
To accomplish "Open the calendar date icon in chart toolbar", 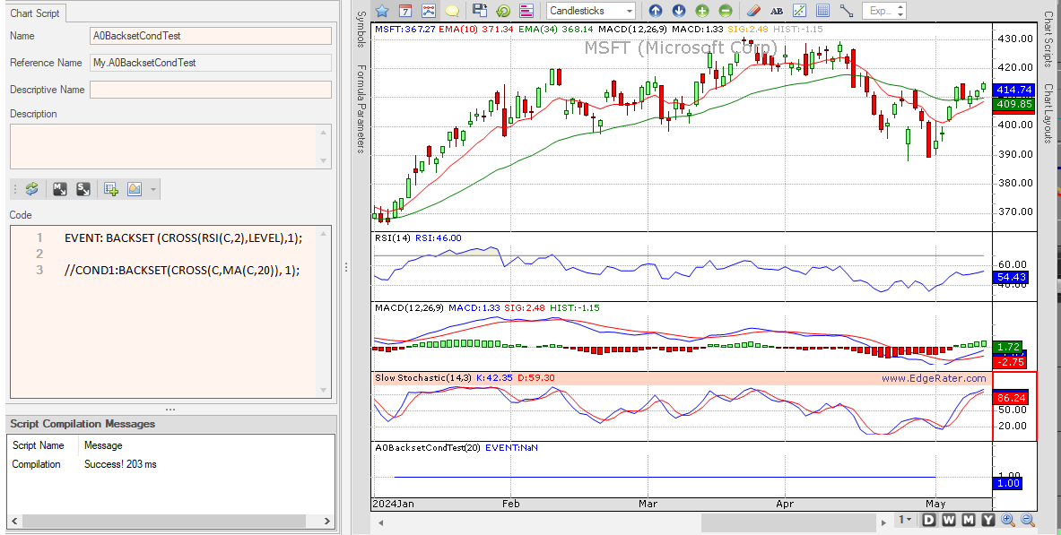I will tap(405, 11).
